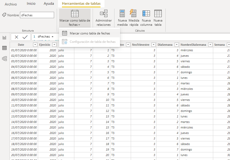Click the Nombre field containing dFechas
Screen dimensions: 230x160
tap(37, 15)
